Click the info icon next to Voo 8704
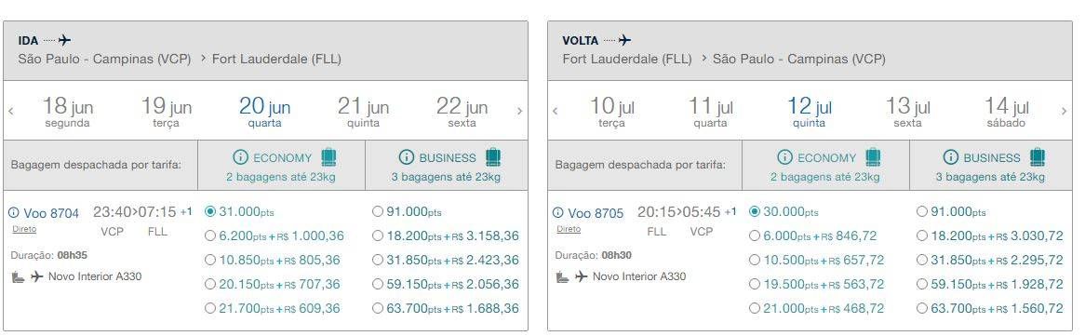1085x336 pixels. click(x=14, y=213)
